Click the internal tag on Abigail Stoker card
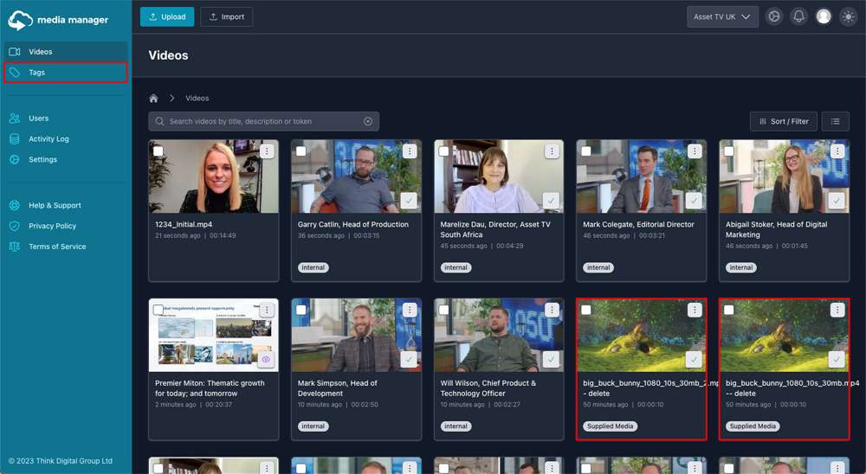The image size is (866, 474). [x=741, y=267]
